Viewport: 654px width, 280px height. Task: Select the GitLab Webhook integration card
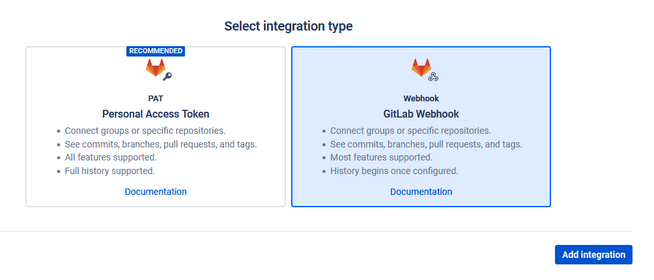421,127
